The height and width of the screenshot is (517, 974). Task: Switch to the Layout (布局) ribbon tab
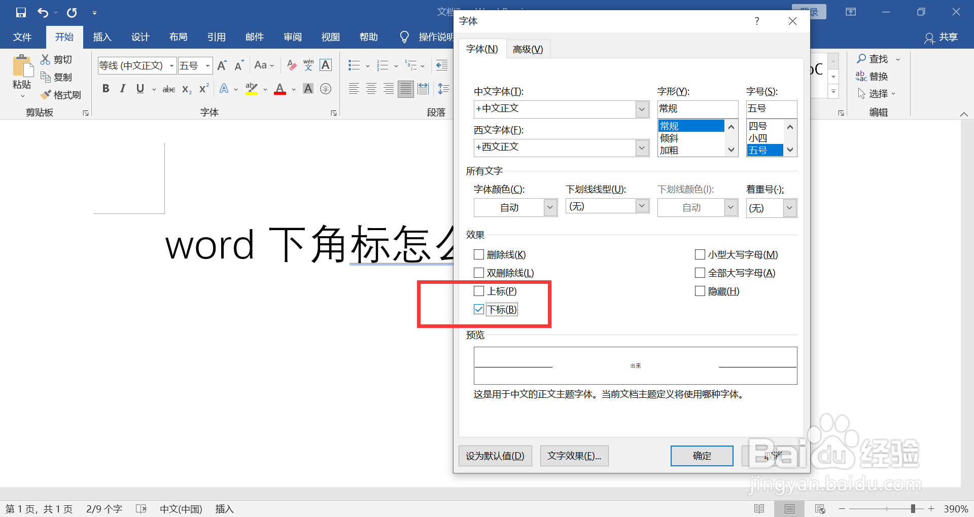click(x=178, y=37)
